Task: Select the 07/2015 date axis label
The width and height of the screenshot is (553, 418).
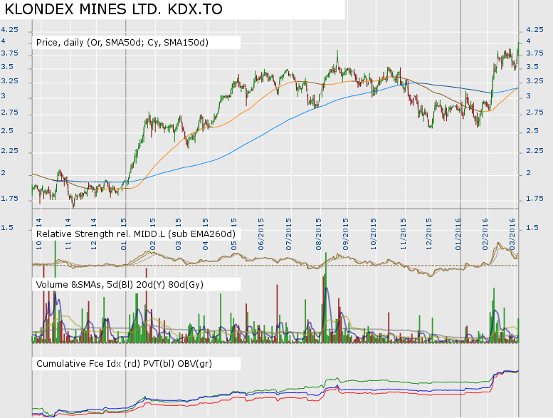Action: click(x=289, y=234)
